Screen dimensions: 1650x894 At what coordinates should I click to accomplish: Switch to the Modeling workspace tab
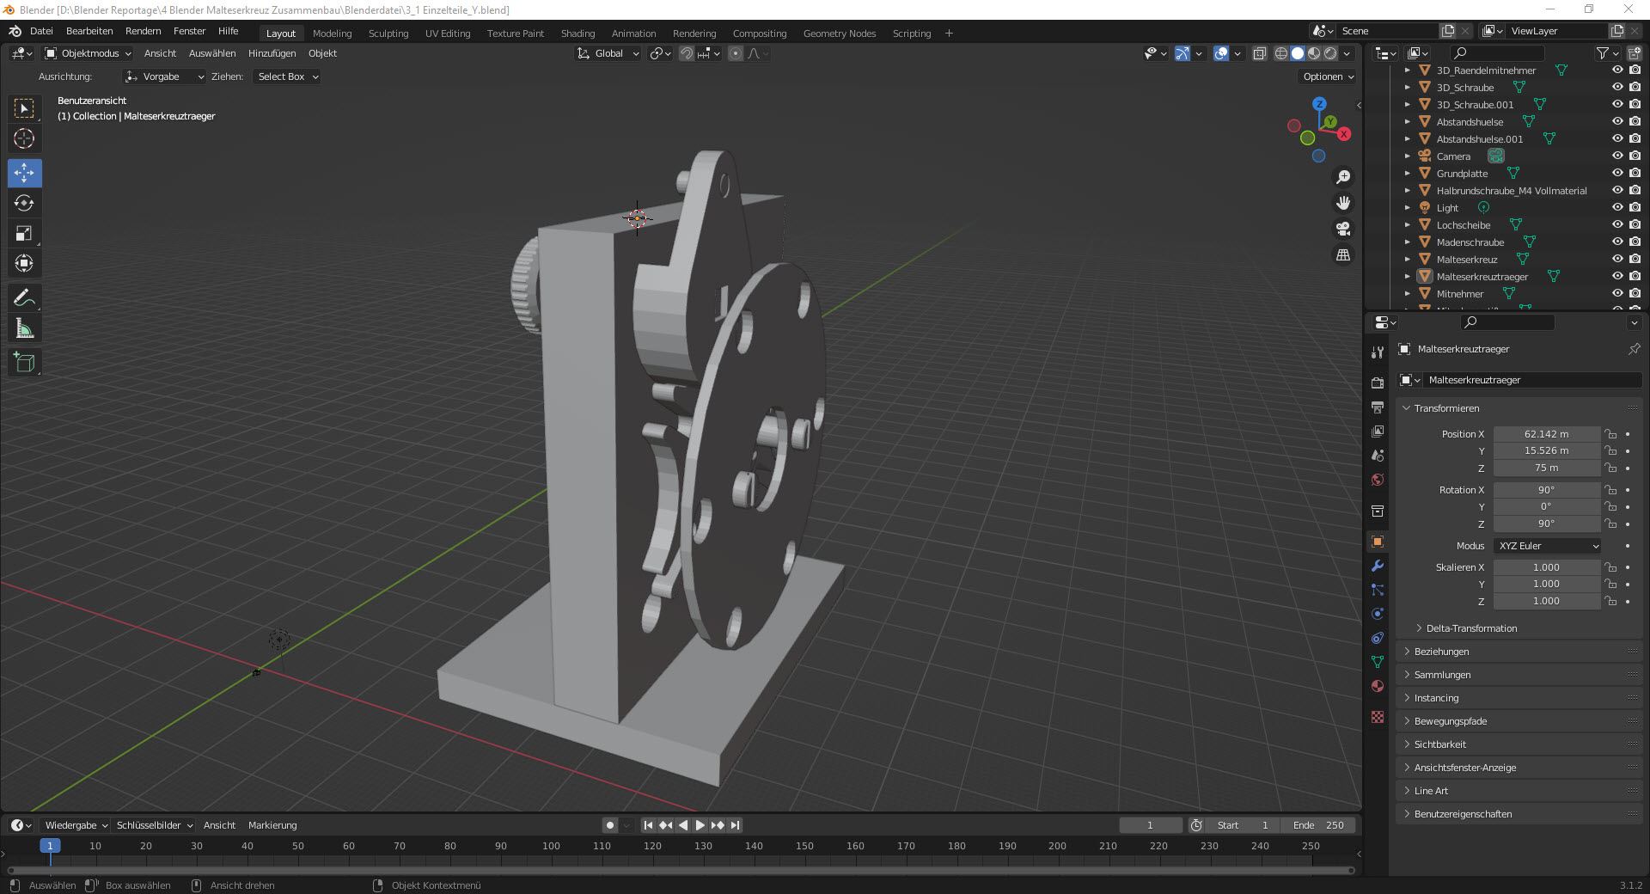point(332,34)
